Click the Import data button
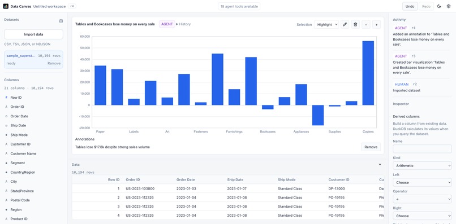 point(33,34)
